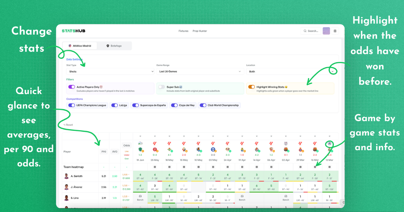Open team heatmap for 06 Apr game

click(271, 167)
